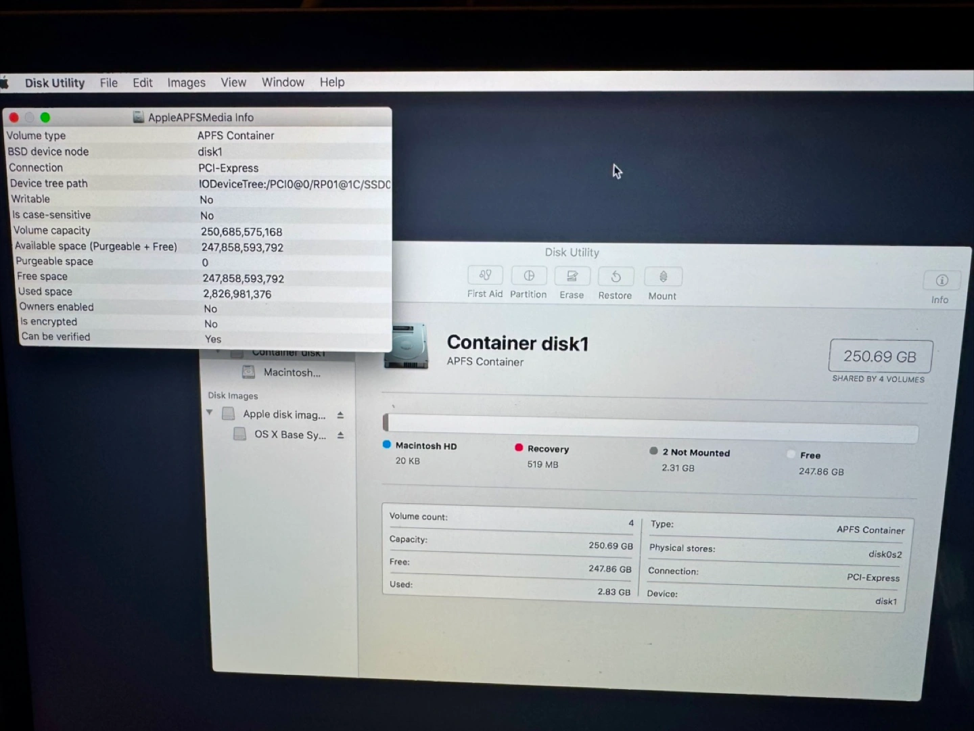Click the Used space value 2,826,981,376
974x731 pixels.
tap(237, 294)
